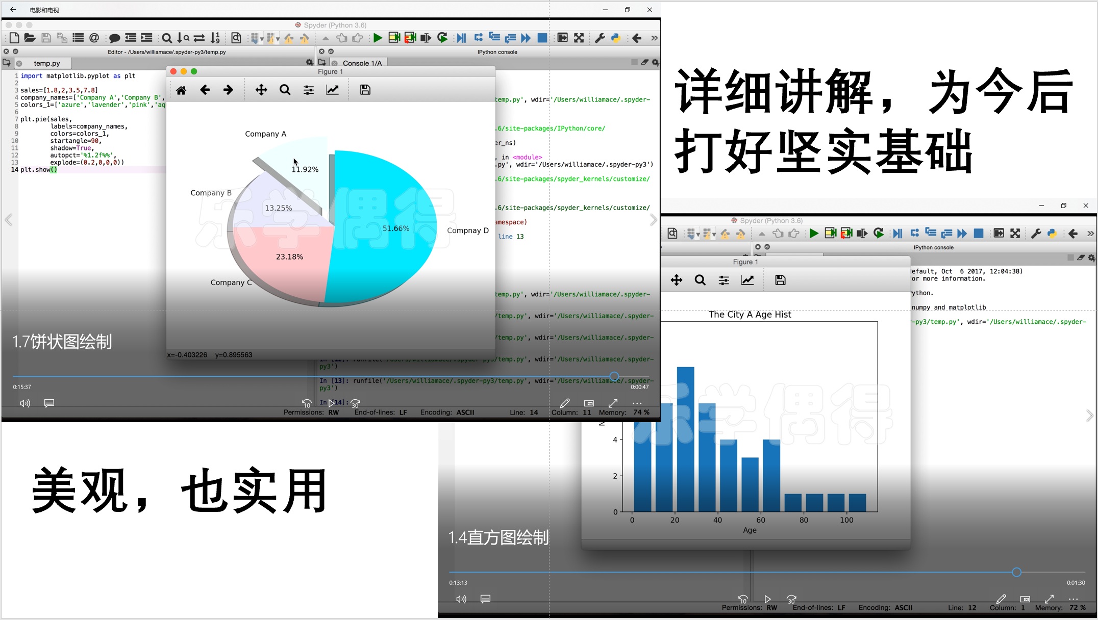Toggle play in the histogram video player
Screen dimensions: 1098x620
tap(767, 599)
